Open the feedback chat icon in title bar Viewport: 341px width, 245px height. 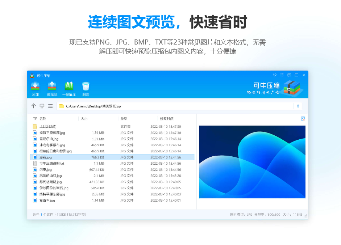289,75
